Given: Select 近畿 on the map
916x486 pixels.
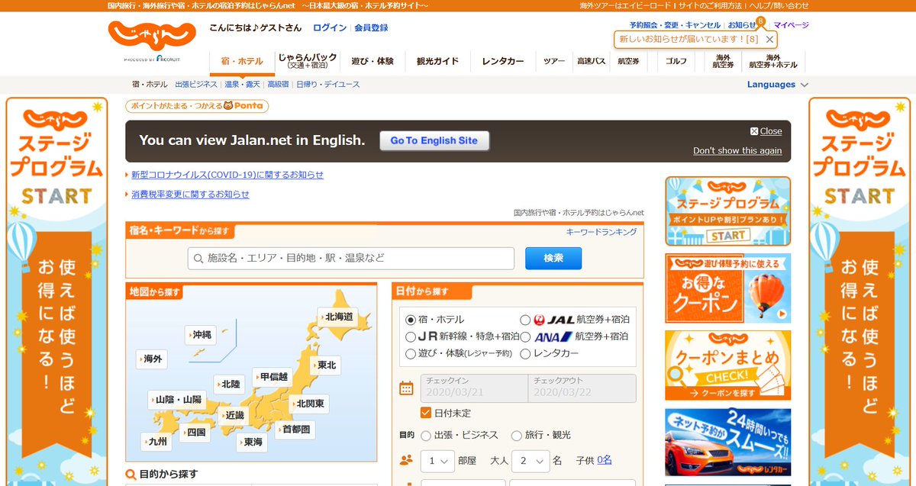Looking at the screenshot, I should click(x=234, y=416).
